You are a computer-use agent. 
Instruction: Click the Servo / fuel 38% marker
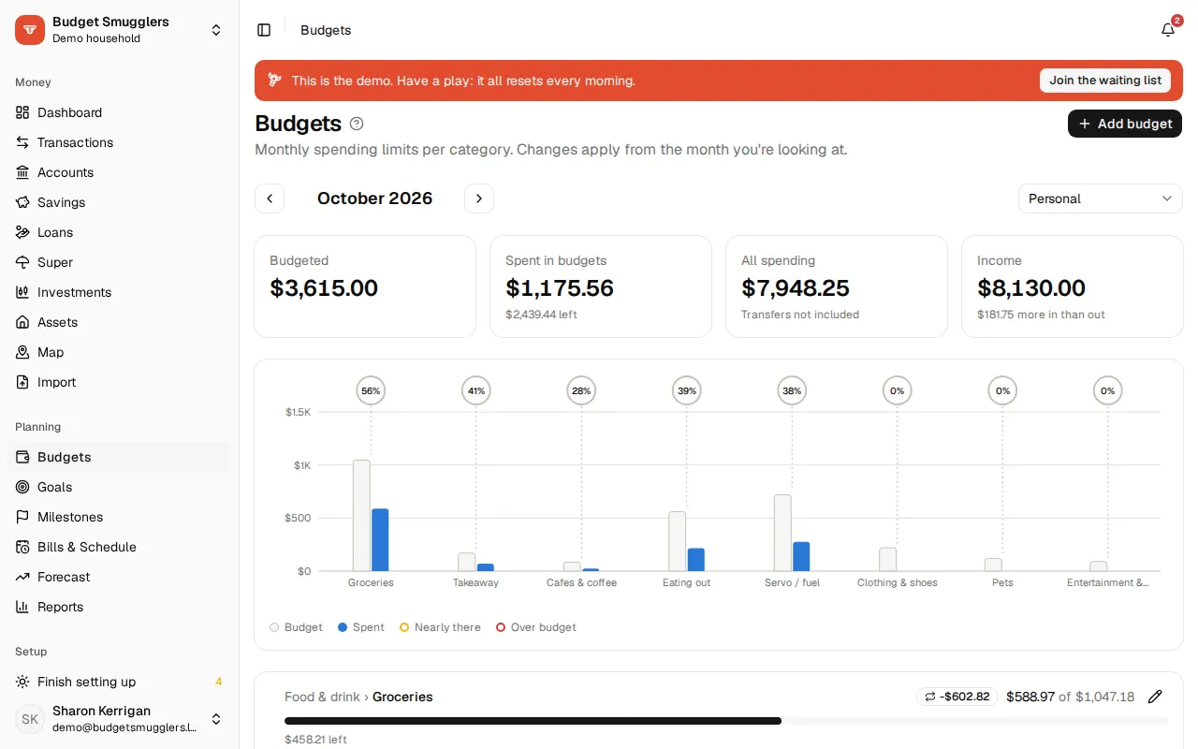coord(792,390)
